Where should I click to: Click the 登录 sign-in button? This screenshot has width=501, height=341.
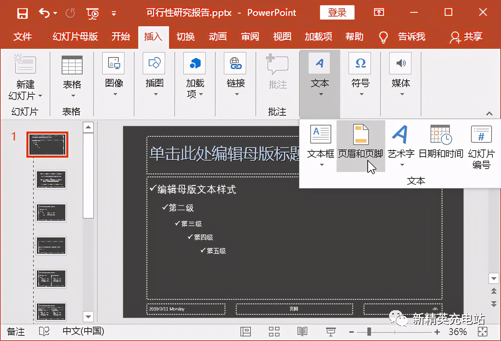[337, 12]
